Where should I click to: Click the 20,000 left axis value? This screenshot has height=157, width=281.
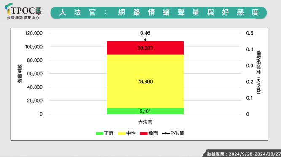(35, 100)
